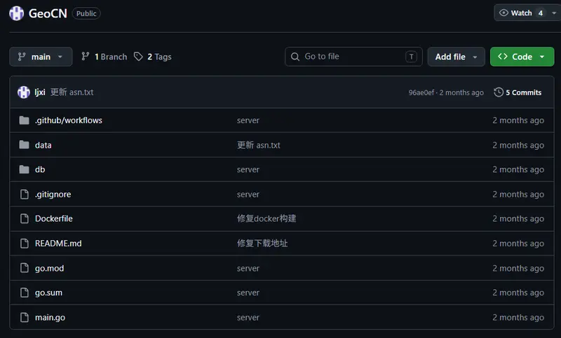Expand the Watch dropdown arrow

pyautogui.click(x=554, y=13)
